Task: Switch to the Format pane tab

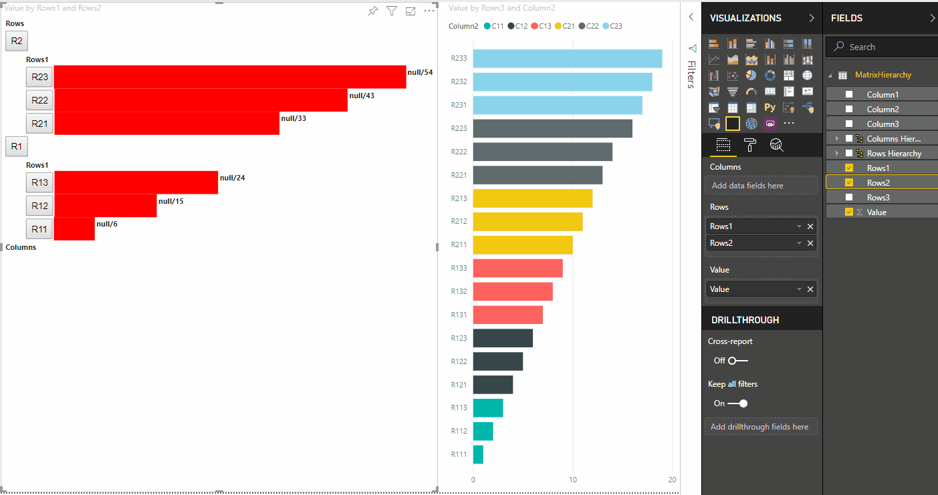Action: click(x=749, y=145)
